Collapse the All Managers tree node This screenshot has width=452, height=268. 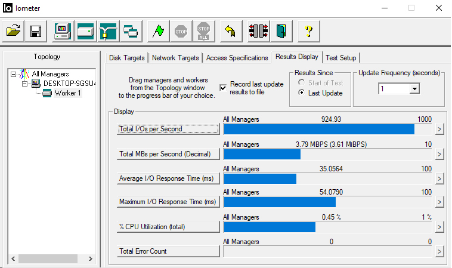click(14, 74)
